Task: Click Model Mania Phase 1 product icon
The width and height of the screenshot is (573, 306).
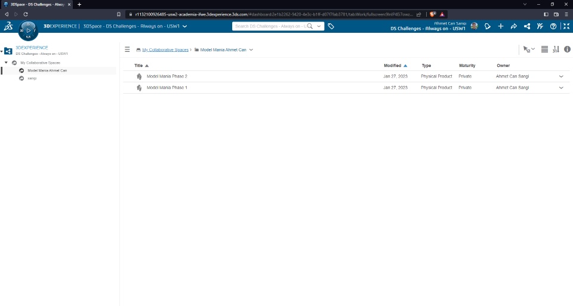Action: click(139, 88)
